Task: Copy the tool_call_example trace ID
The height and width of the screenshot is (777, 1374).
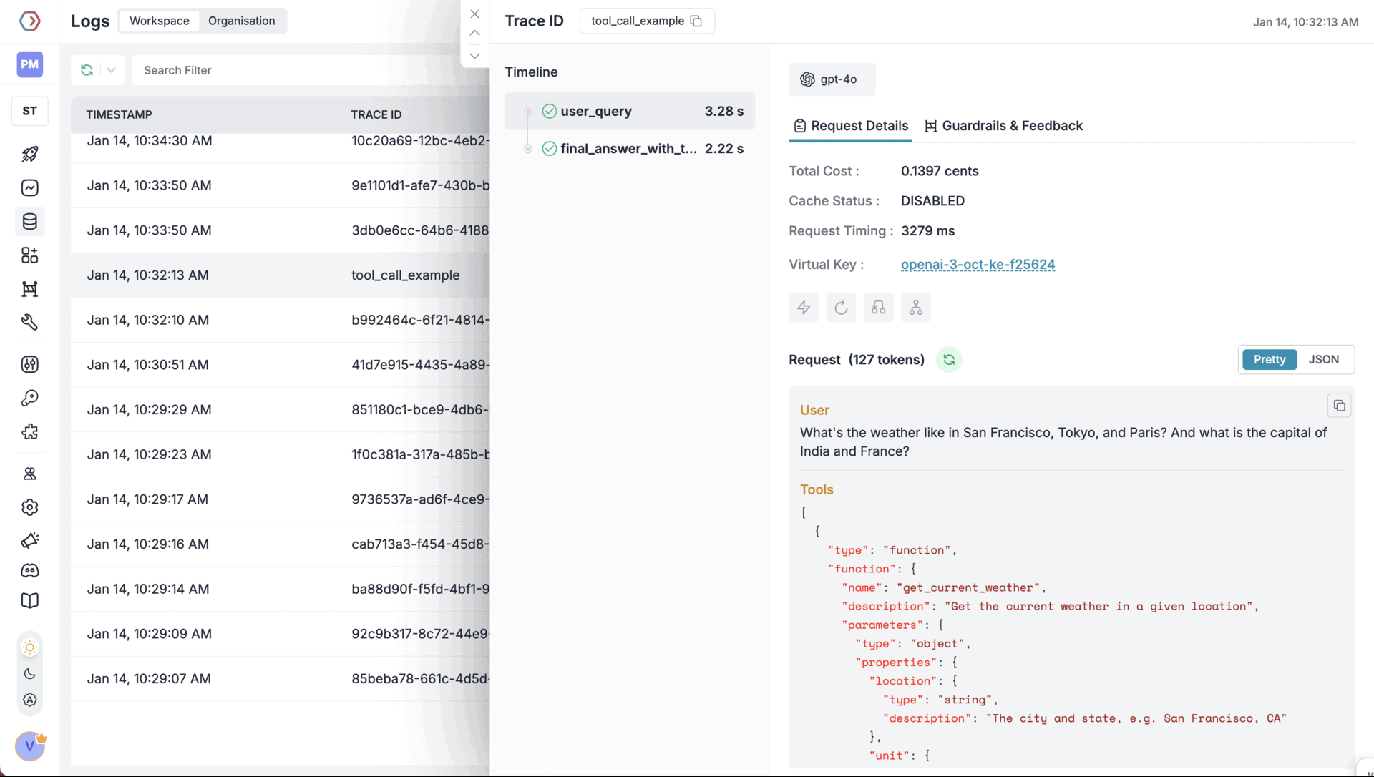Action: point(696,21)
